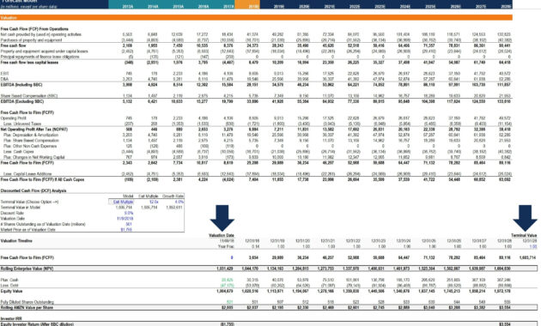The width and height of the screenshot is (541, 326).
Task: Select the Growth Rate 4.0% input cell
Action: point(179,202)
